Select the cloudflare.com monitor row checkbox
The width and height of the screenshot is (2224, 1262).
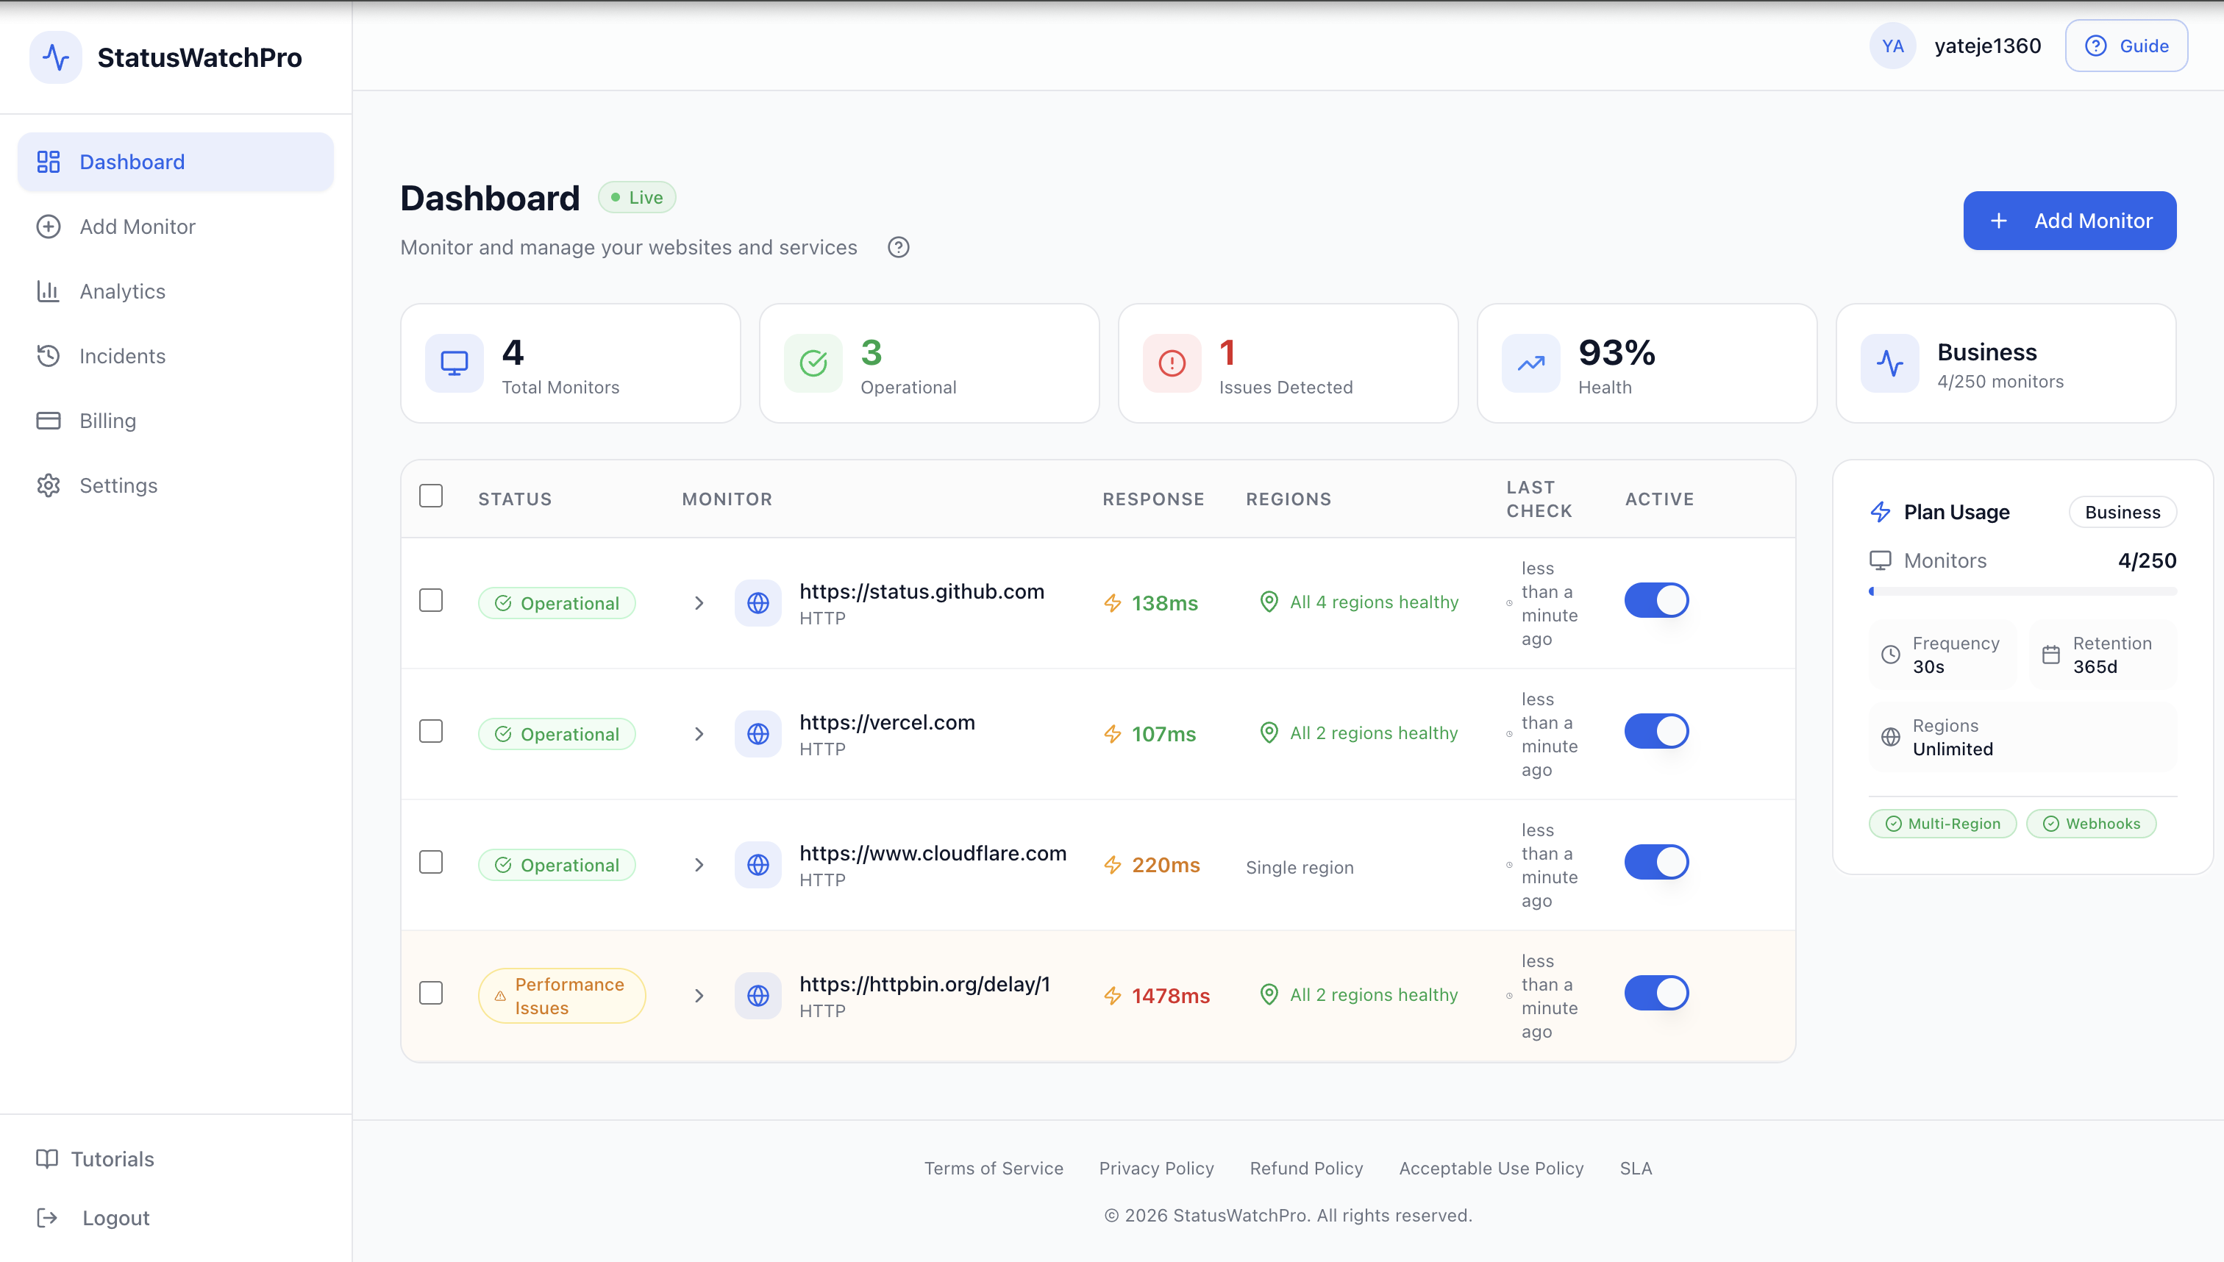pos(431,863)
